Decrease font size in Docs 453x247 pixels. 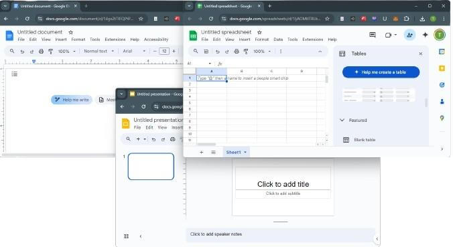pyautogui.click(x=155, y=51)
